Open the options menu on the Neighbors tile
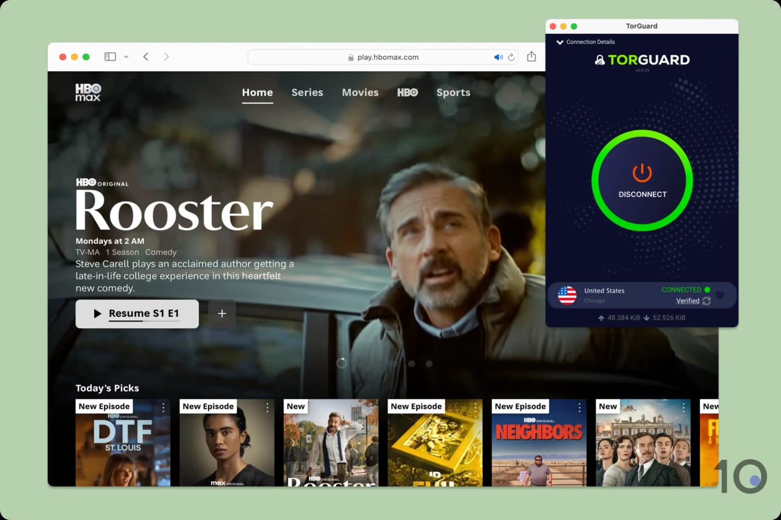 point(580,406)
